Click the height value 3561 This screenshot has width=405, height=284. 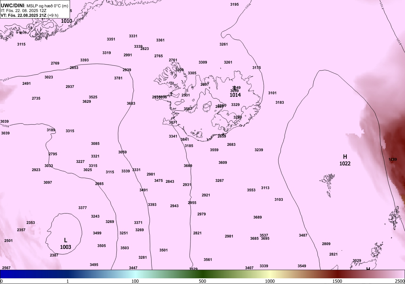[x=208, y=260]
